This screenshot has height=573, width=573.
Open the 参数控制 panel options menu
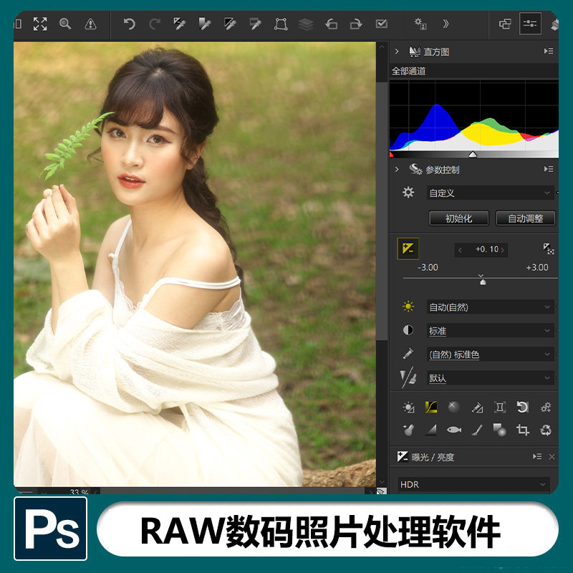548,169
